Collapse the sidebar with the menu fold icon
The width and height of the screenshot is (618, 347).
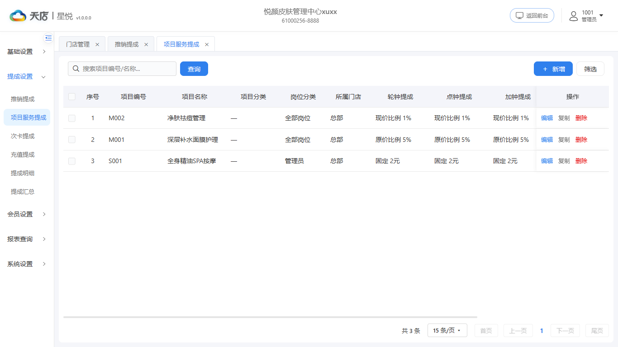coord(48,38)
